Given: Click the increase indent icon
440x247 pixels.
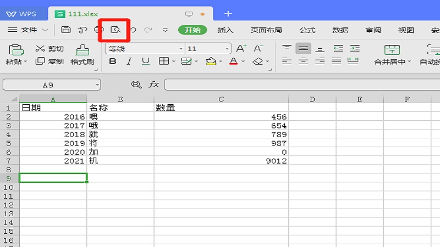Looking at the screenshot, I should (355, 48).
